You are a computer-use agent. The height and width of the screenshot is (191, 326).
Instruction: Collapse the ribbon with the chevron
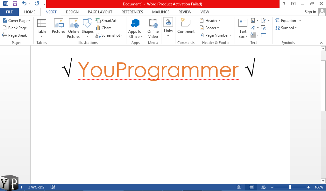click(x=321, y=43)
